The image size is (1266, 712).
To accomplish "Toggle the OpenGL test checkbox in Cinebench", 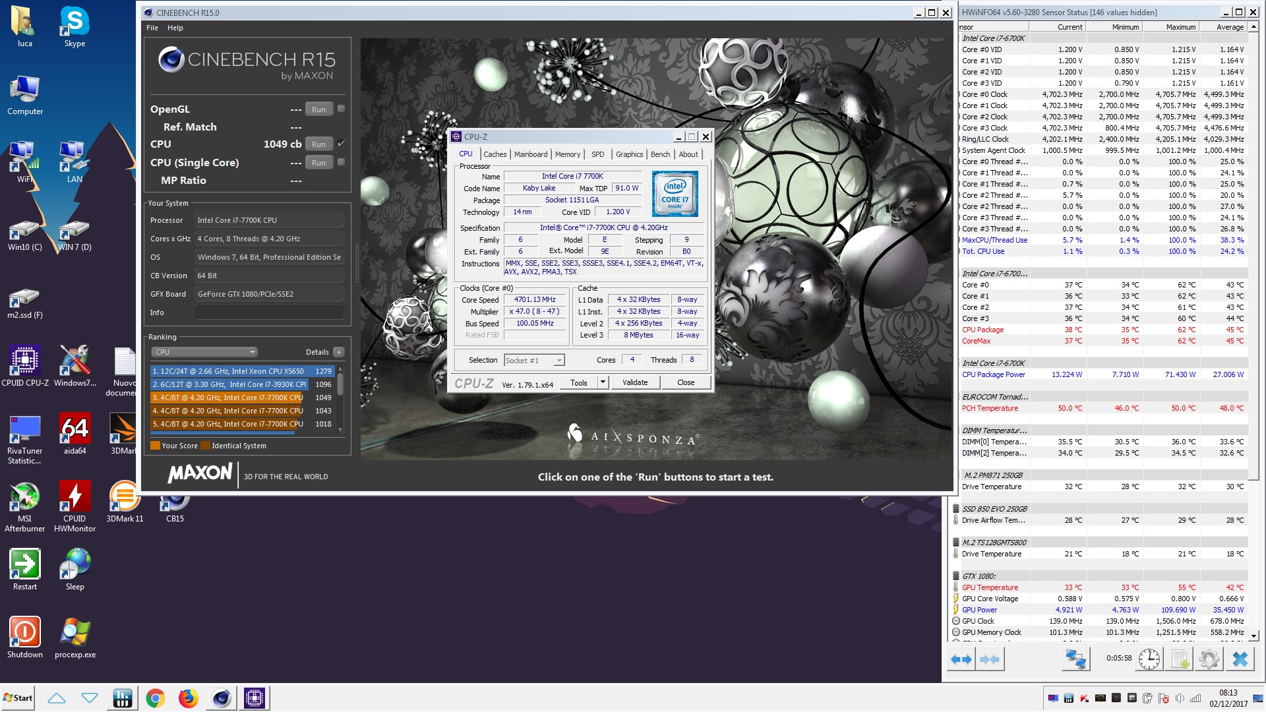I will point(341,109).
